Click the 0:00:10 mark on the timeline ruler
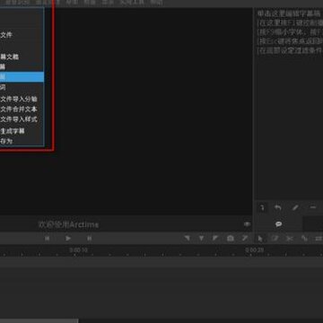Viewport: 323px width, 323px height. coord(78,249)
